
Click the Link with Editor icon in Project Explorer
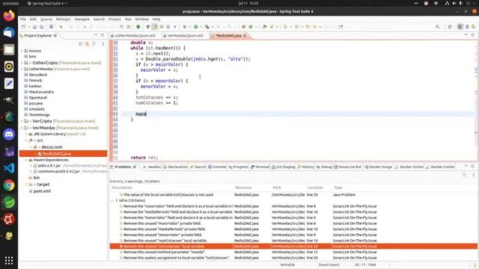pos(87,44)
